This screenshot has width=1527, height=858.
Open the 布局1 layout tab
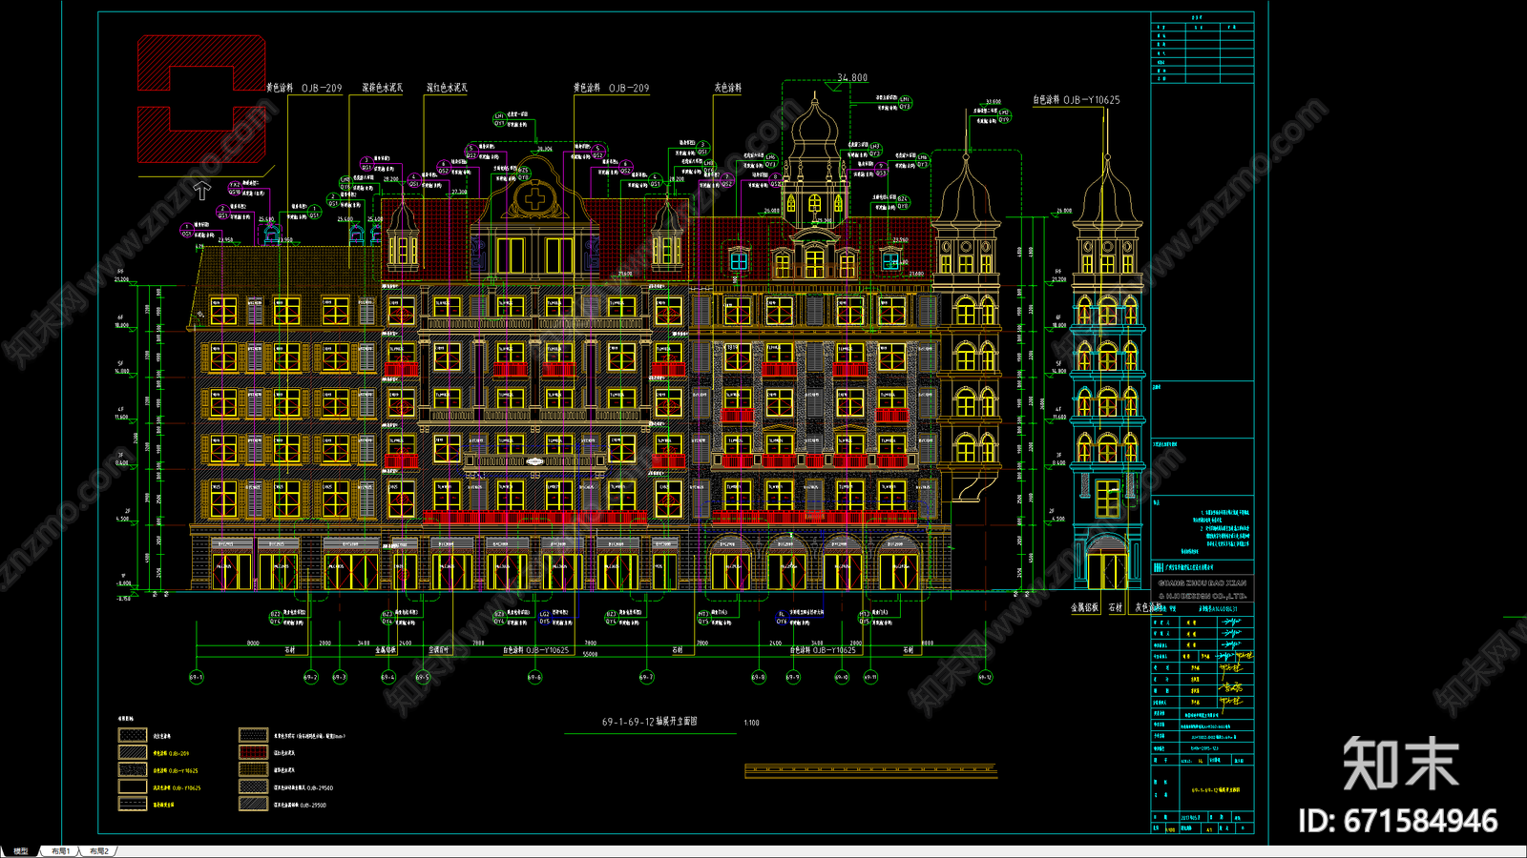tap(60, 850)
